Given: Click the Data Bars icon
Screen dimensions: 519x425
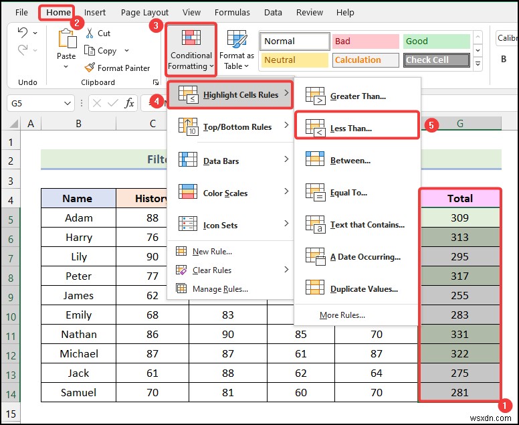Looking at the screenshot, I should pyautogui.click(x=188, y=159).
